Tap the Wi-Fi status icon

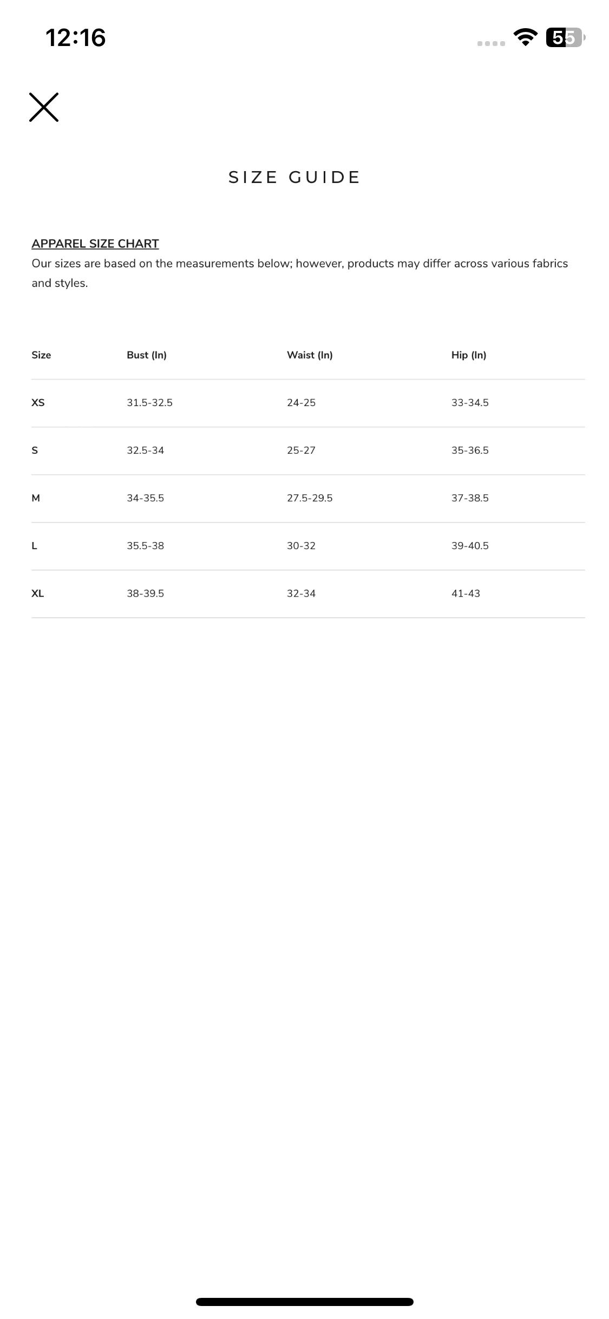click(x=525, y=37)
